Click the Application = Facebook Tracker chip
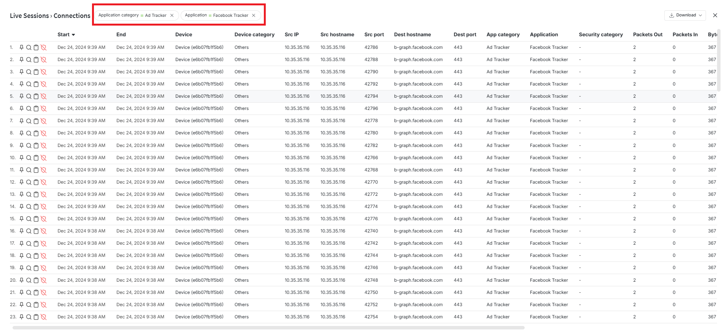727x334 pixels. click(221, 15)
